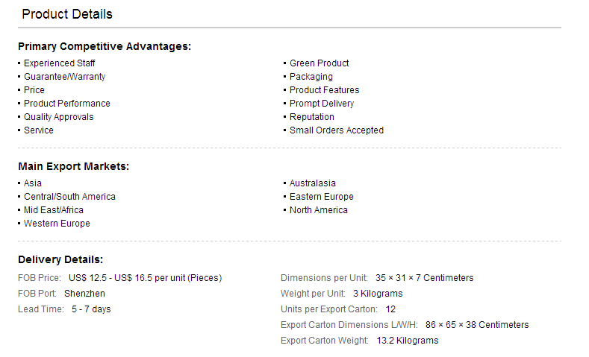Select the Prompt Delivery entry
Image resolution: width=589 pixels, height=357 pixels.
point(322,104)
